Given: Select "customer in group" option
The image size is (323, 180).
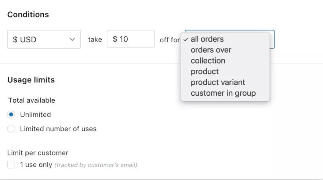Looking at the screenshot, I should 223,93.
